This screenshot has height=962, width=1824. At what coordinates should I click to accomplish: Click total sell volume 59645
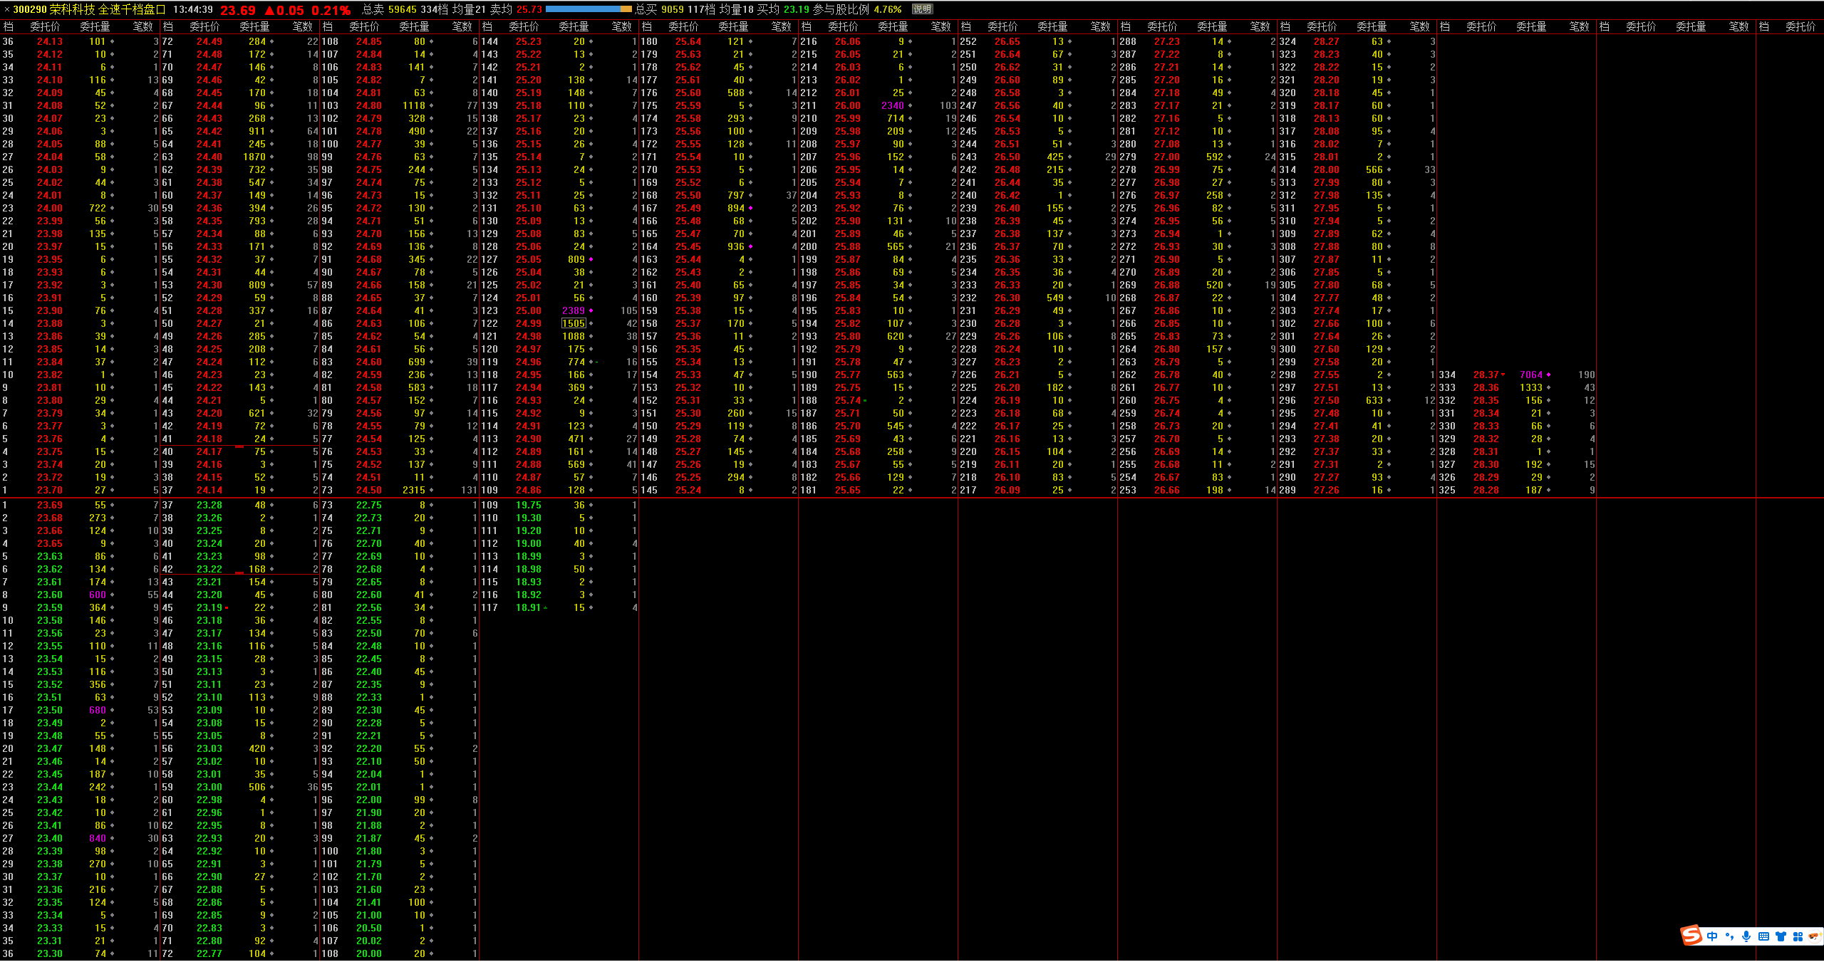coord(402,9)
